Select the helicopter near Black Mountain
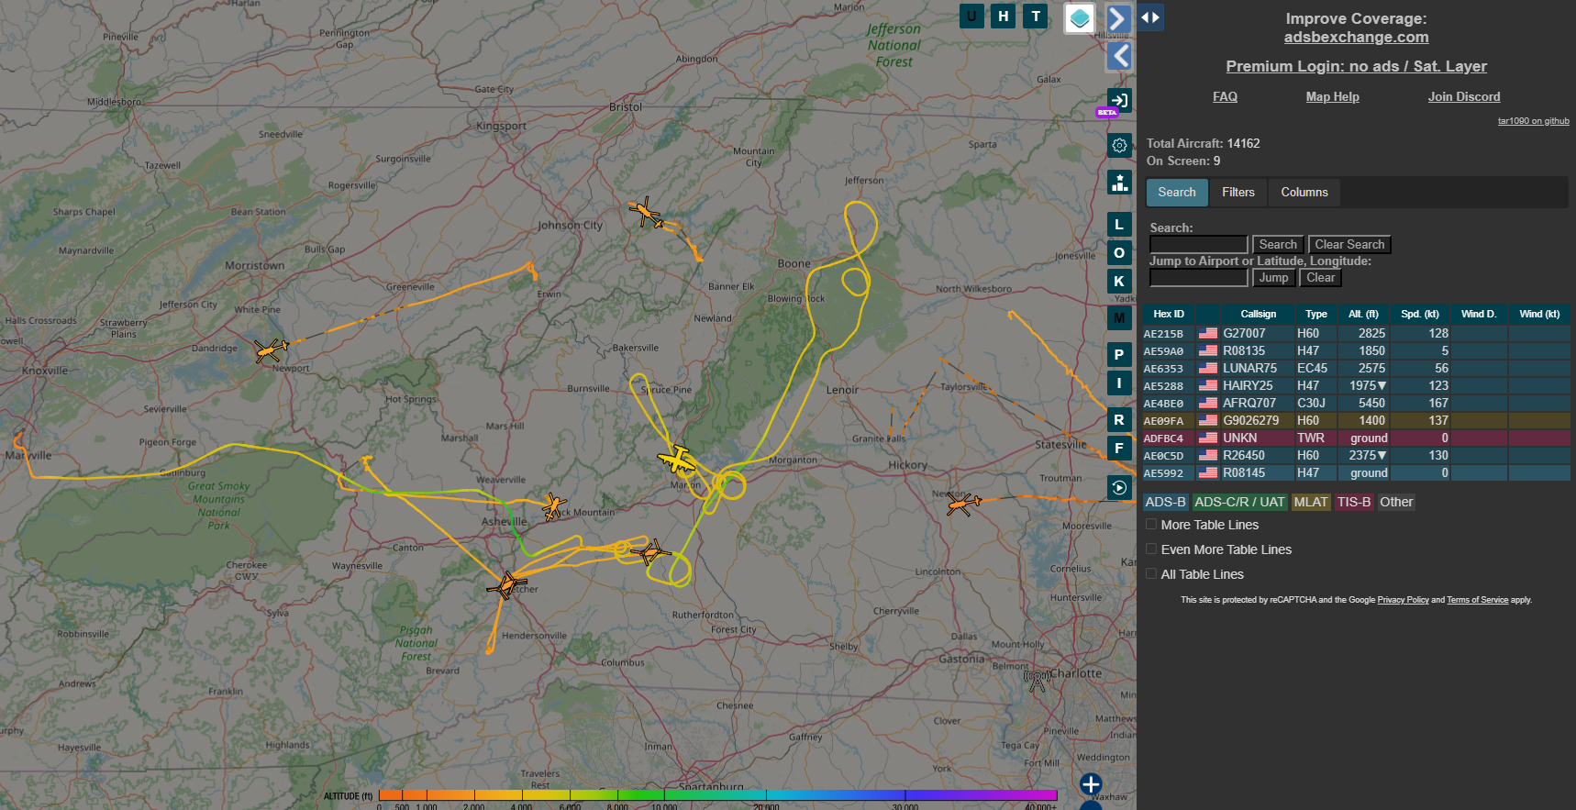The image size is (1576, 810). [x=553, y=505]
